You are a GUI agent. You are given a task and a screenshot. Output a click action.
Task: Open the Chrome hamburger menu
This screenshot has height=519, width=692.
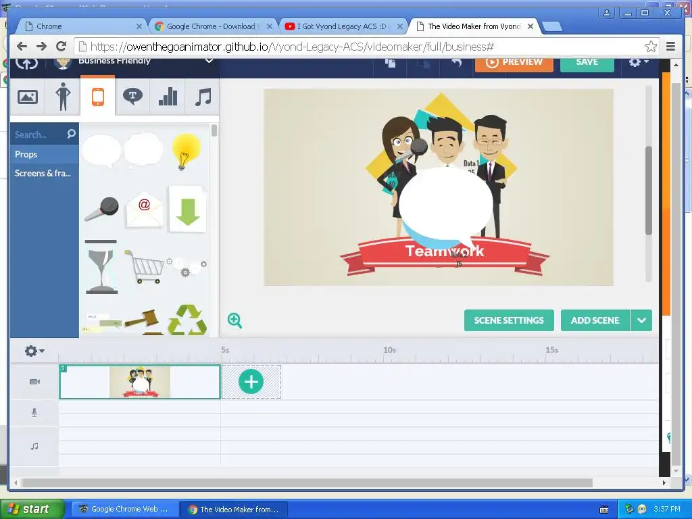point(671,47)
